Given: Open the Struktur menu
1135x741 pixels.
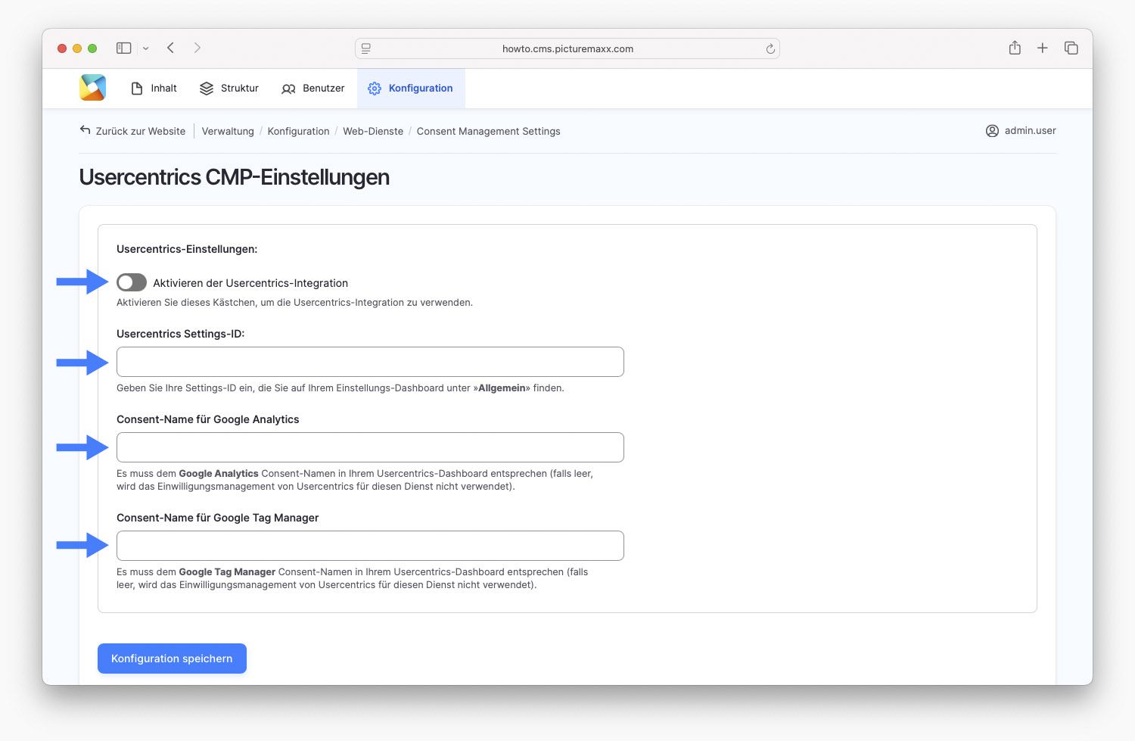Looking at the screenshot, I should pos(229,89).
